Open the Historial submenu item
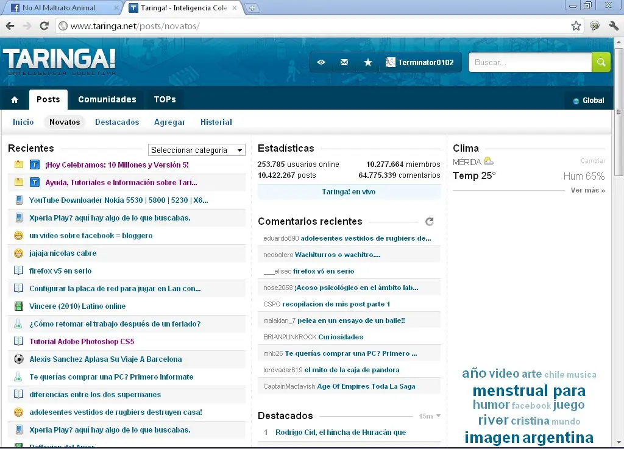 (x=216, y=122)
